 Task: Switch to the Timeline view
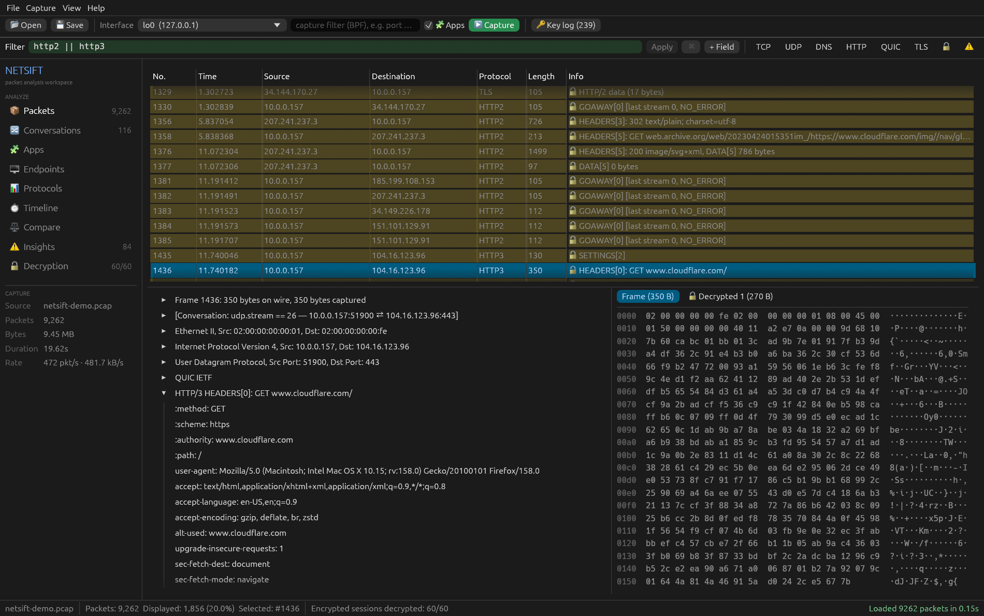tap(70, 208)
